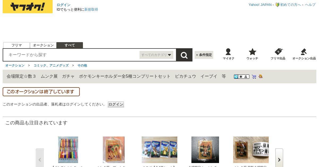The height and width of the screenshot is (167, 319).
Task: Switch to the フリマ search tab
Action: tap(16, 45)
